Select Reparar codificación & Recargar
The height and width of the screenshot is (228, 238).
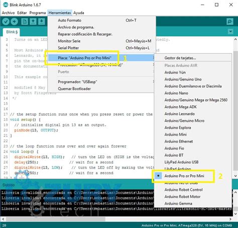pyautogui.click(x=101, y=34)
